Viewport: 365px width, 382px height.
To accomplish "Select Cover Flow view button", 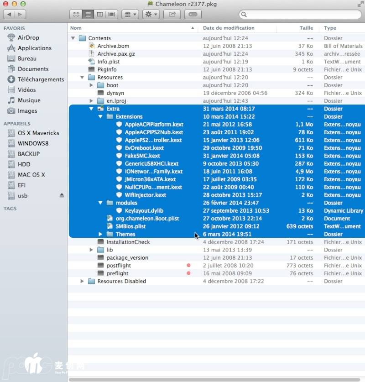I will [x=112, y=14].
